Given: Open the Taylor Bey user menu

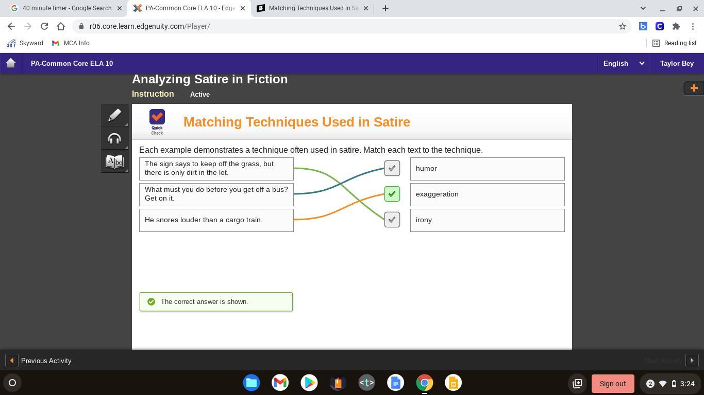Looking at the screenshot, I should tap(677, 63).
